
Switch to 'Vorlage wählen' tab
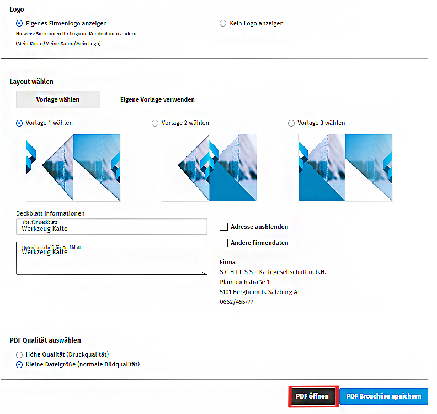(58, 99)
